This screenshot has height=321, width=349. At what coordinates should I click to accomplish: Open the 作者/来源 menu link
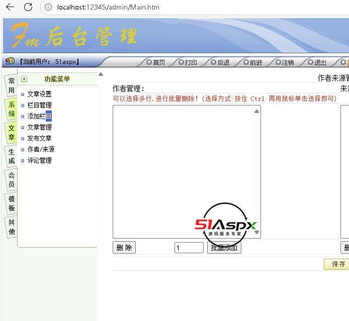pyautogui.click(x=41, y=149)
